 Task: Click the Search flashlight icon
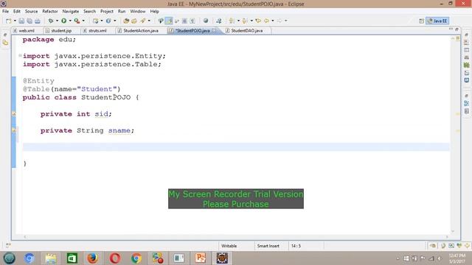click(142, 21)
